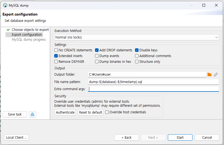Enable the No CREATE statements checkbox

56,50
